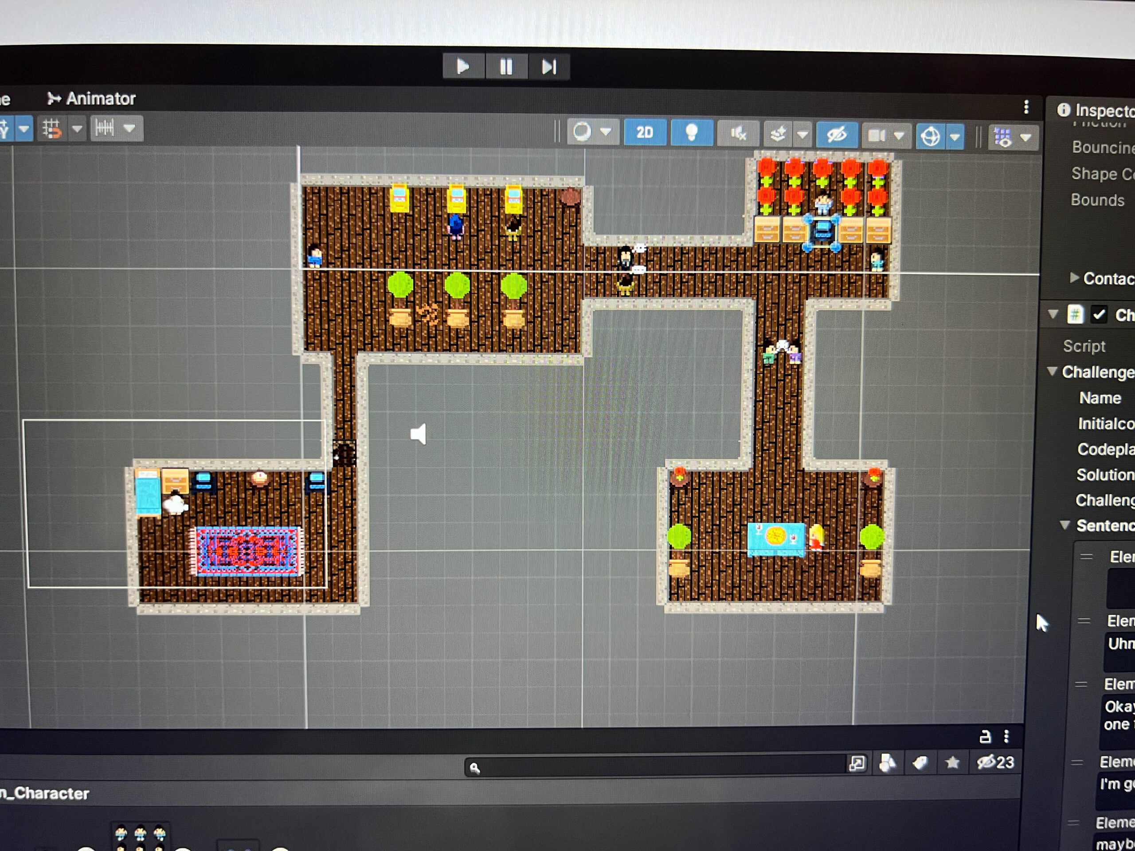Click the Pause button
The image size is (1135, 851).
(506, 67)
